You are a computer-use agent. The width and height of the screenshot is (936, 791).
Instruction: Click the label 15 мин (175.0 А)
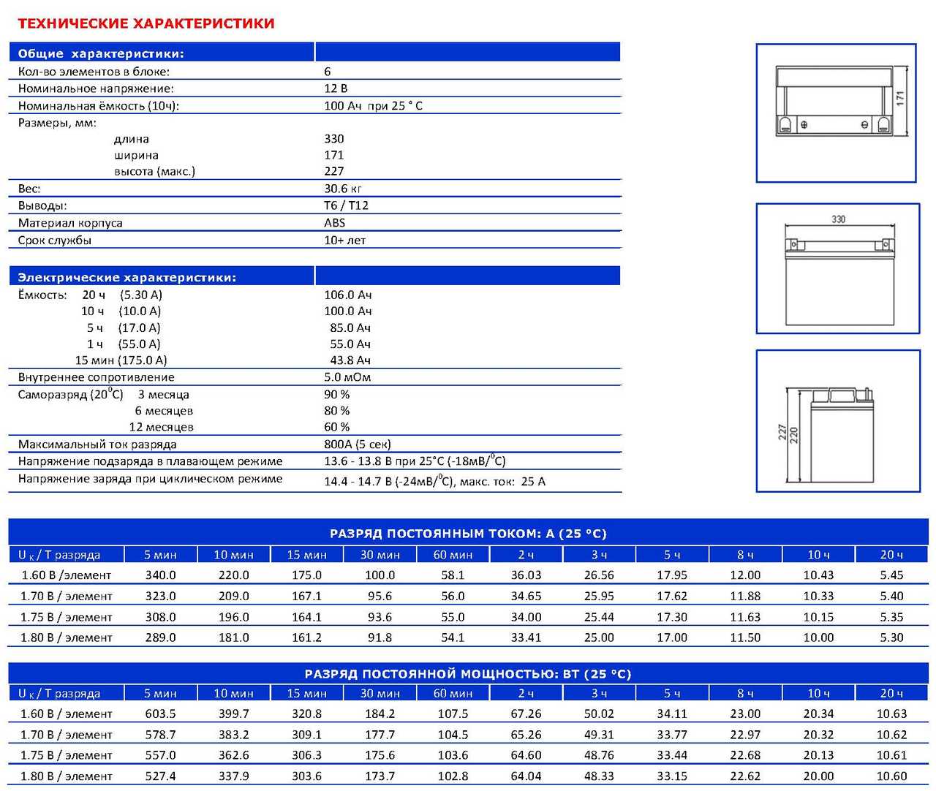pos(121,360)
